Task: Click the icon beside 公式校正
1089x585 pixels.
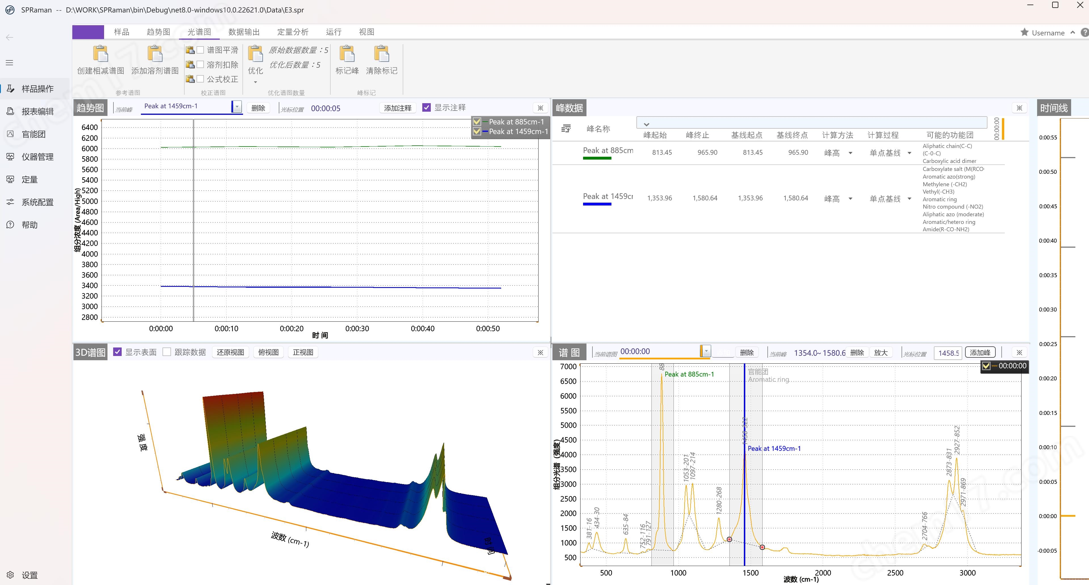Action: 190,79
